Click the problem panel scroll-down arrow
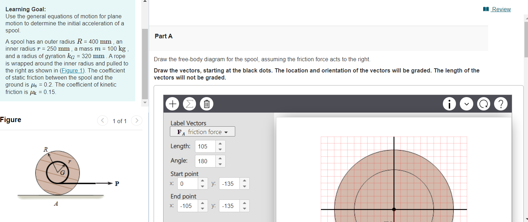Viewport: 528px width, 222px height. pos(145,103)
